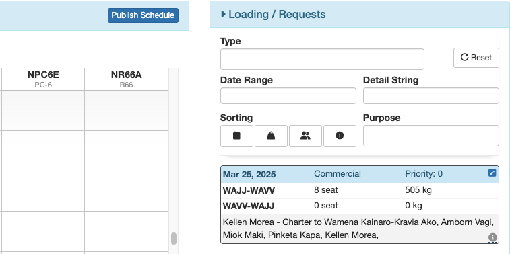This screenshot has width=510, height=254.
Task: Collapse the Loading / Requests panel
Action: (274, 15)
